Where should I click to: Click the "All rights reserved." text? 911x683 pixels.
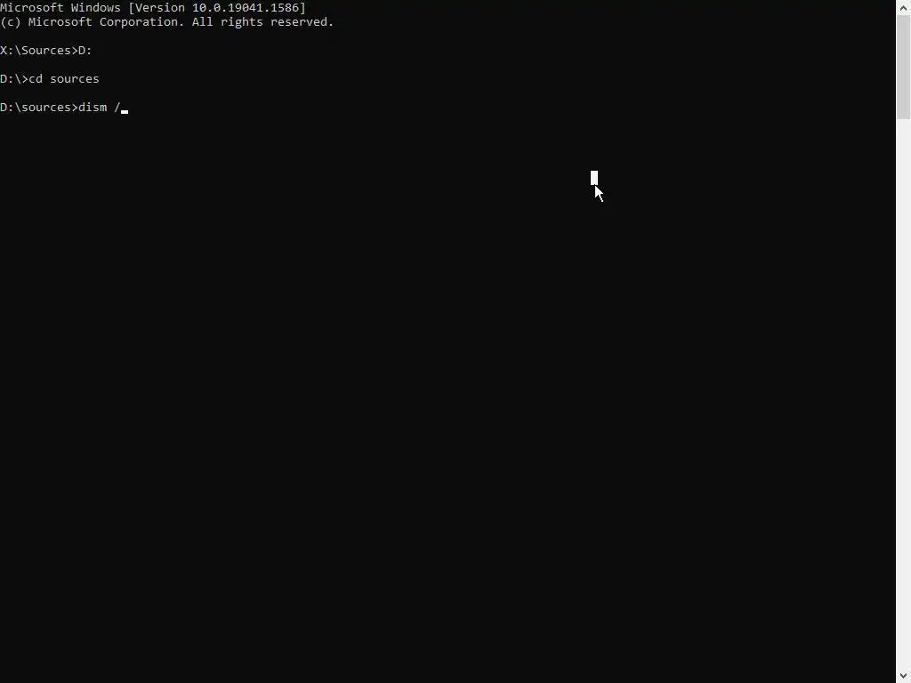[x=262, y=22]
